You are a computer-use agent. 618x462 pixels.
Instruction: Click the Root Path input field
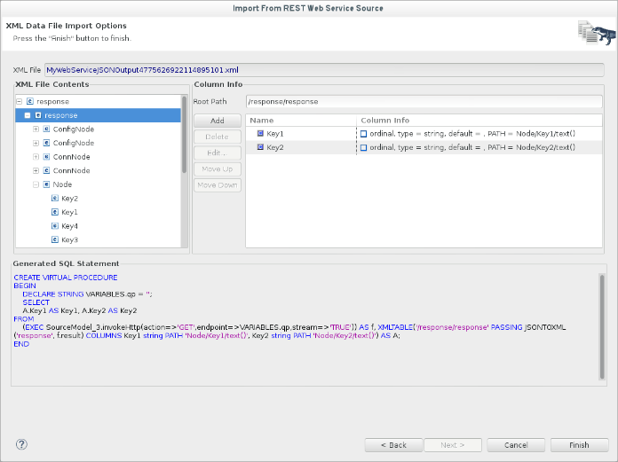click(424, 101)
